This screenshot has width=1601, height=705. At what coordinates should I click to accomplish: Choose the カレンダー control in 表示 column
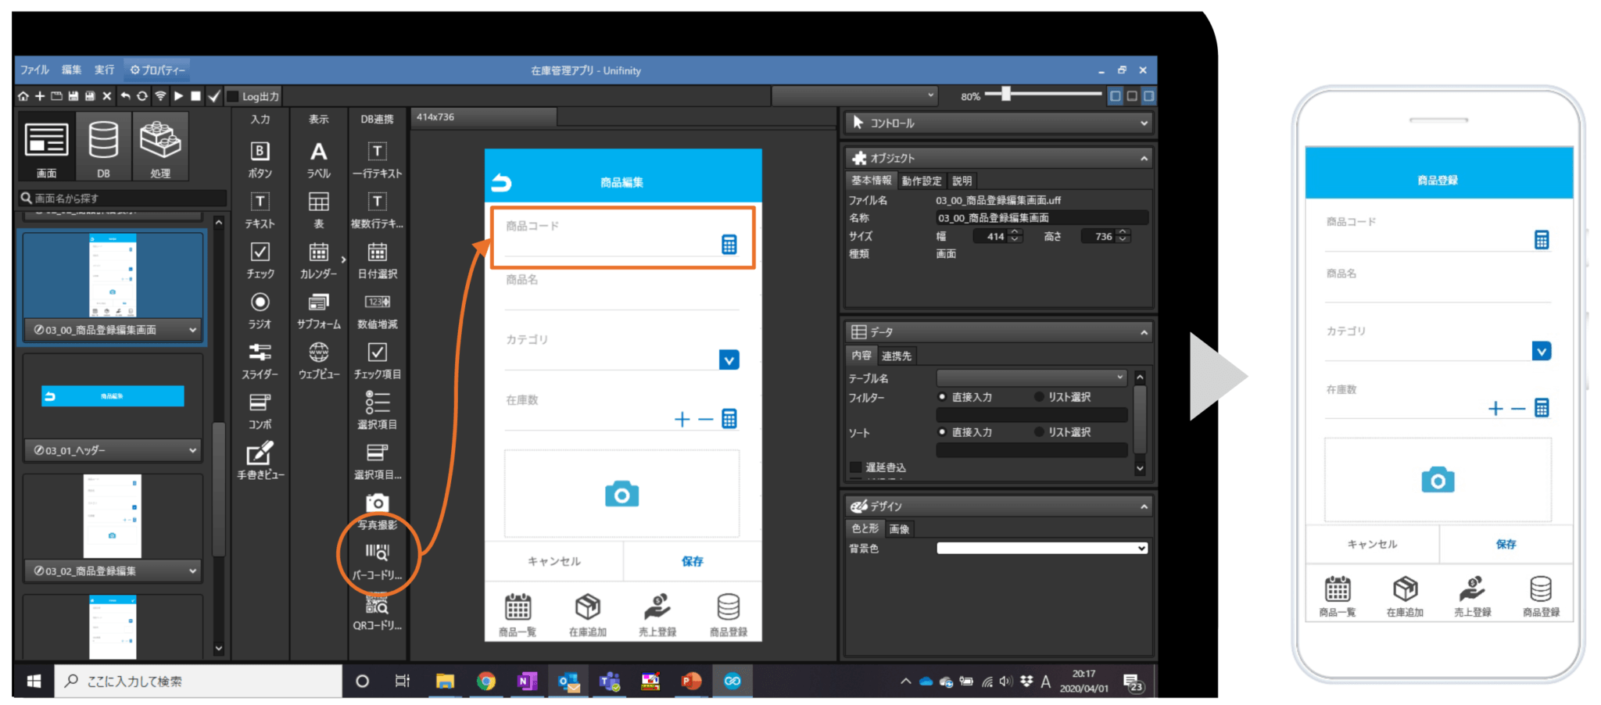318,260
